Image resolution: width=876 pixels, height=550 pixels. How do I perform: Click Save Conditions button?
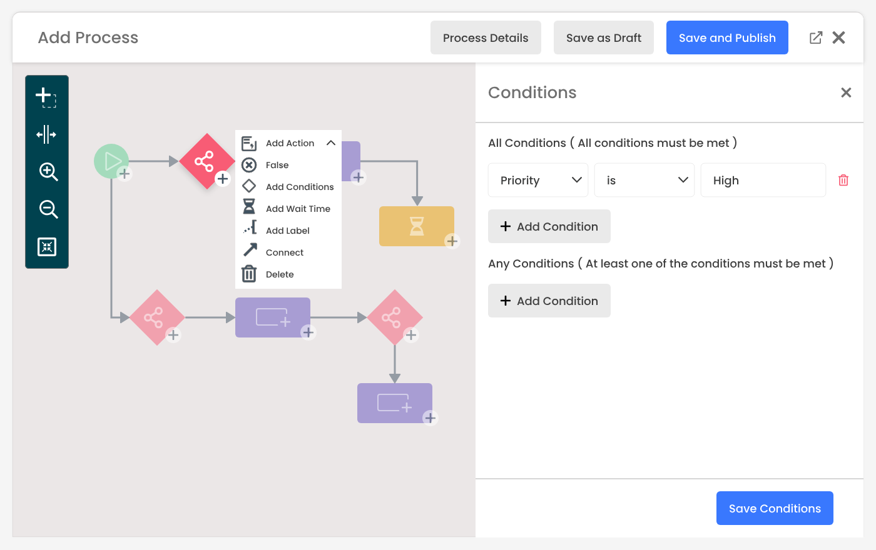[x=775, y=508]
